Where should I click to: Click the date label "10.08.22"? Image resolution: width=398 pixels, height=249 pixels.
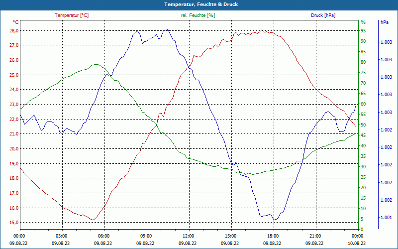pos(357,243)
